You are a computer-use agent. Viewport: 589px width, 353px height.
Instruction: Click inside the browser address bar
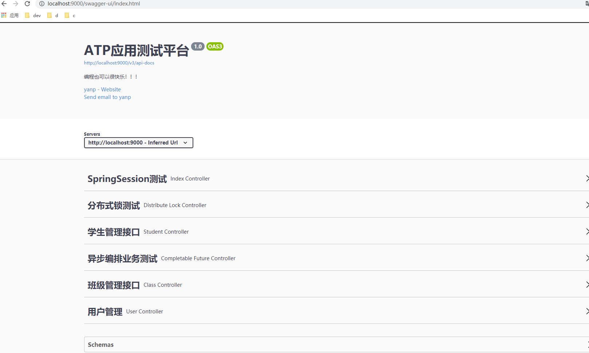146,4
